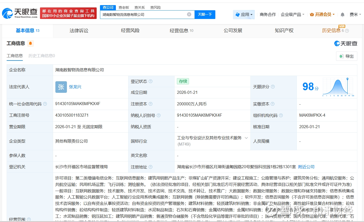Click the orange alert bell beside 工商信息
The width and height of the screenshot is (364, 222).
31,43
